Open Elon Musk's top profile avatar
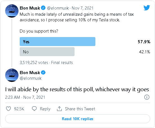This screenshot has width=155, height=128. (12, 11)
